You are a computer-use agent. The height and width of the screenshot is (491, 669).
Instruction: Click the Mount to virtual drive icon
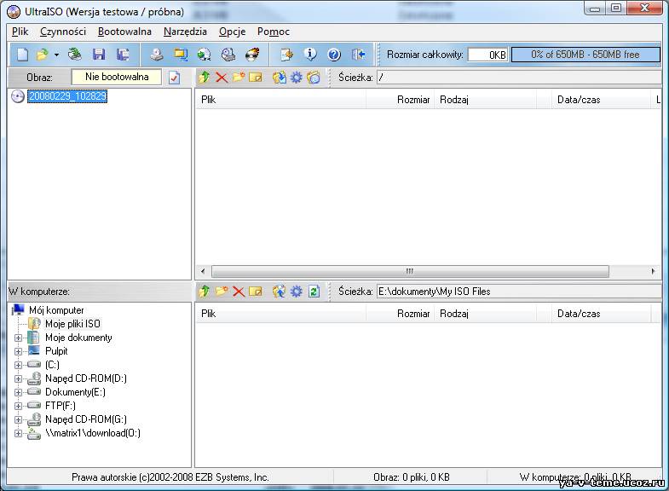(228, 55)
